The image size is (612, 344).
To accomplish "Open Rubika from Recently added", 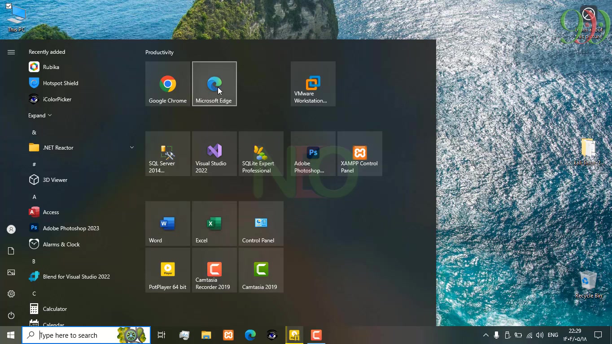I will [81, 67].
